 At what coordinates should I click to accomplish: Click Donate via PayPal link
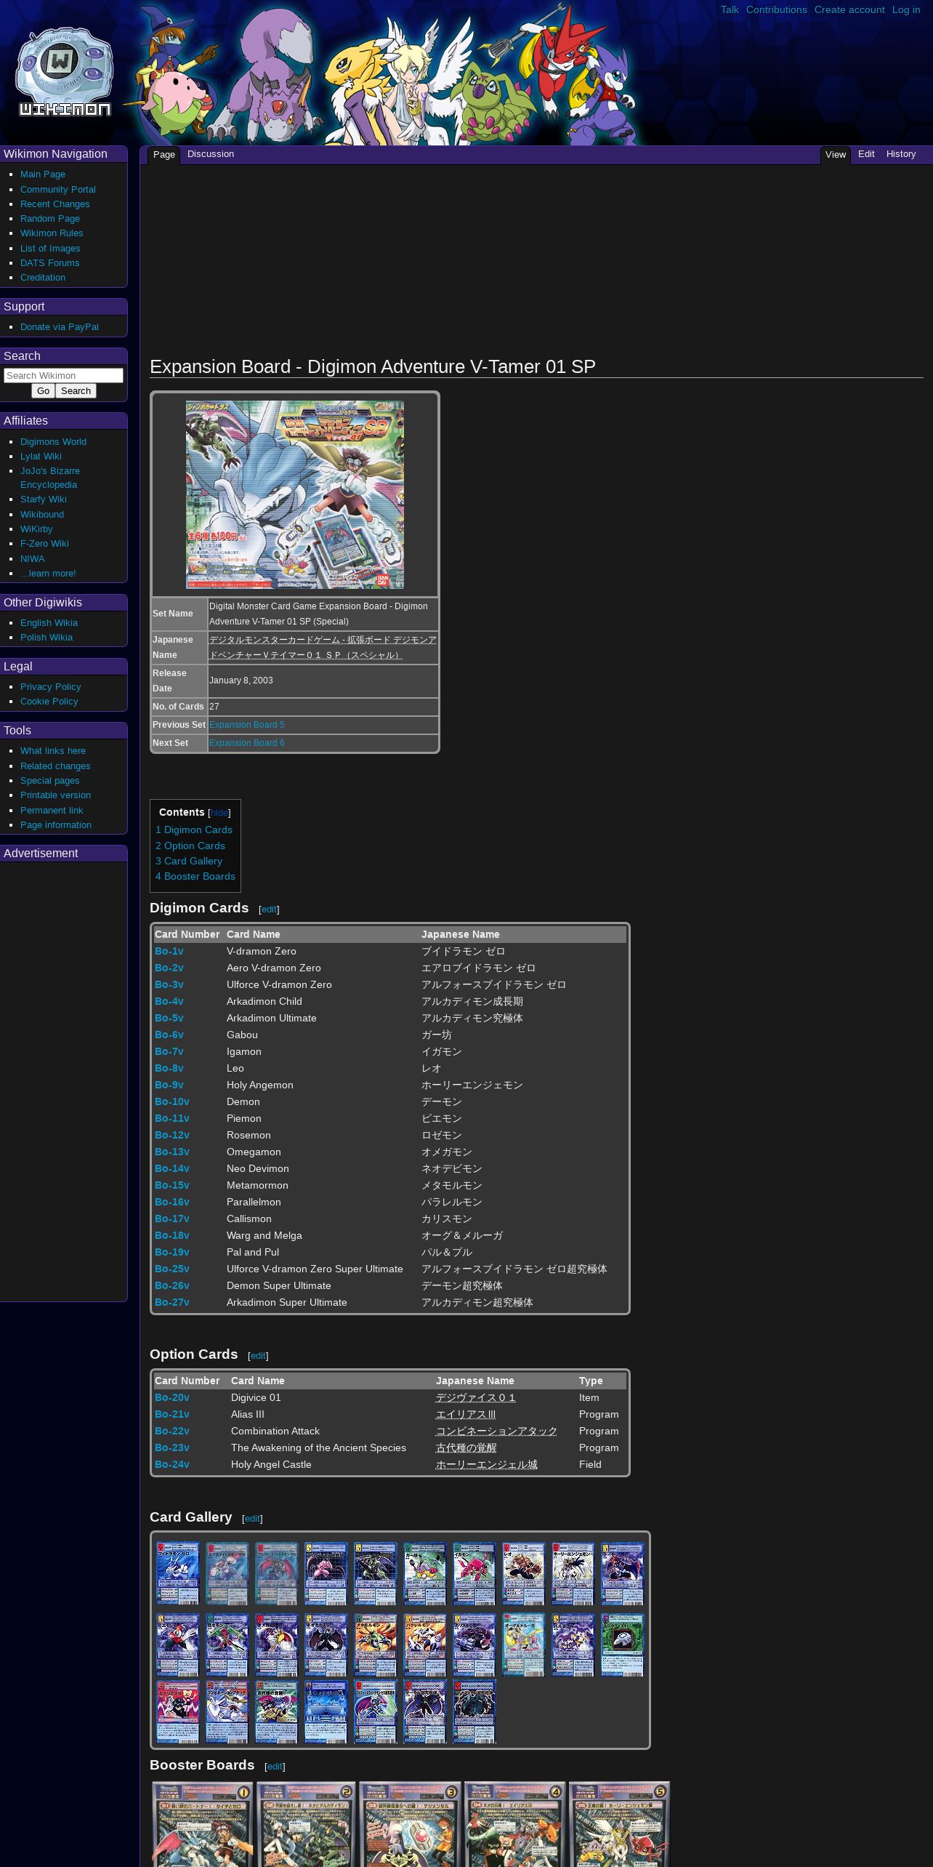click(x=60, y=327)
